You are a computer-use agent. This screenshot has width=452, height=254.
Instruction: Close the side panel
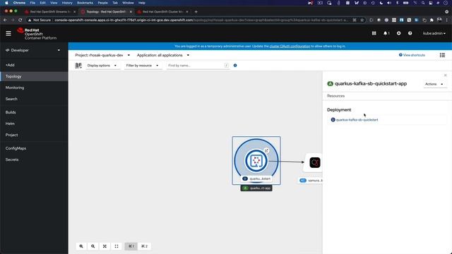(x=446, y=75)
